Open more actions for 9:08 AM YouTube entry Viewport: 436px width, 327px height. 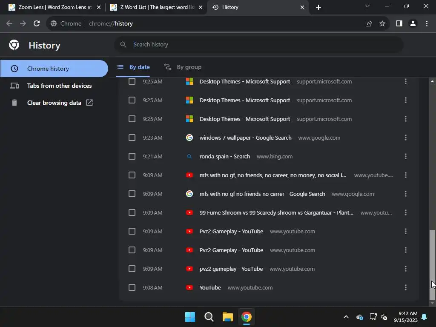[x=406, y=287]
